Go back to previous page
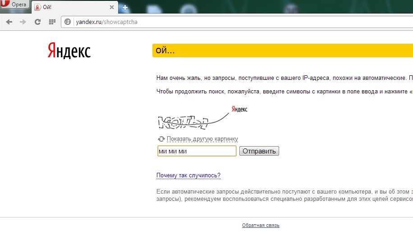413x231 pixels. click(x=9, y=22)
